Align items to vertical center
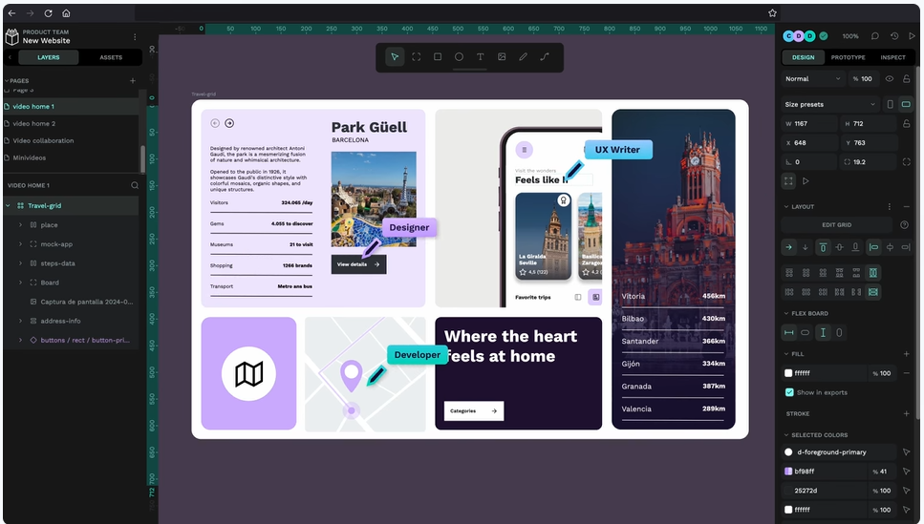 [839, 247]
